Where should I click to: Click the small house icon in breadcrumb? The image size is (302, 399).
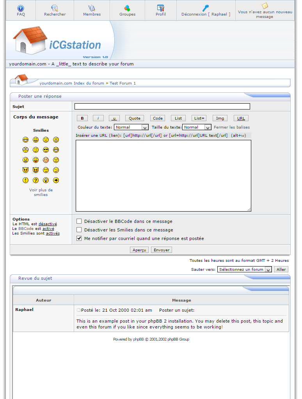(x=21, y=79)
